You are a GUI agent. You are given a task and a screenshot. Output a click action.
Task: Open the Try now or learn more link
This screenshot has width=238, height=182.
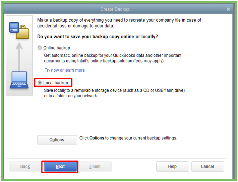(65, 70)
